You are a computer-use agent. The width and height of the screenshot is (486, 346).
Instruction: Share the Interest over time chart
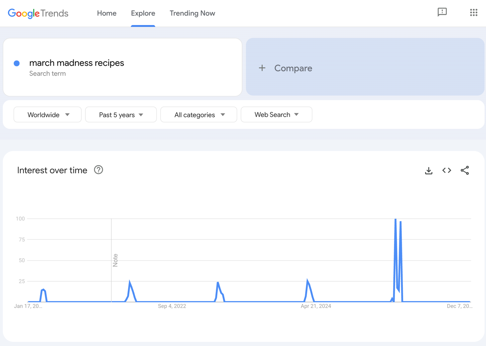click(x=465, y=170)
